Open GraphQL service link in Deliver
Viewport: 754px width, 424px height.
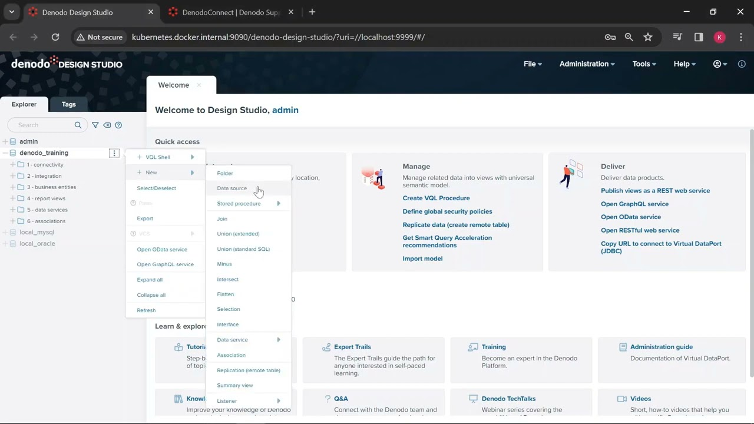tap(634, 204)
